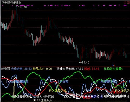Click the yellow spike line in the indicator pane
The width and height of the screenshot is (130, 102).
[x=14, y=88]
